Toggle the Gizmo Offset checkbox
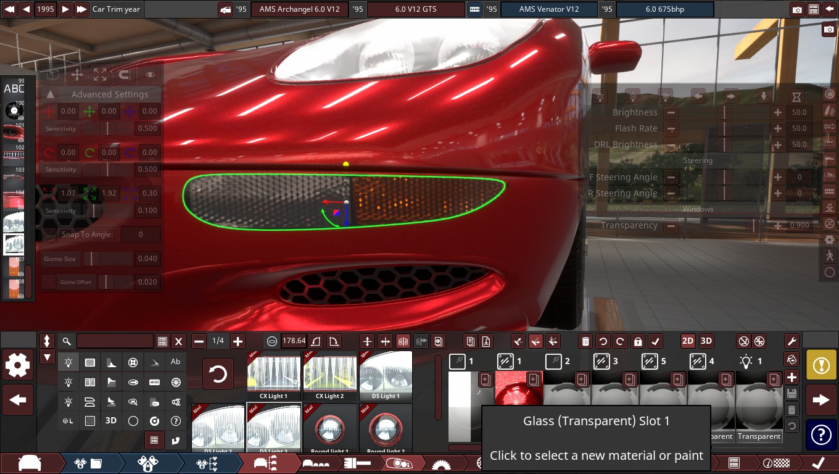Viewport: 839px width, 474px height. pos(49,282)
